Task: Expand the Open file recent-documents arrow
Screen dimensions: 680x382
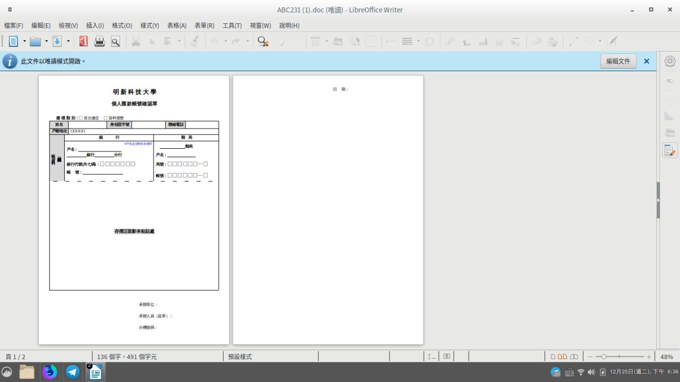Action: click(x=46, y=41)
